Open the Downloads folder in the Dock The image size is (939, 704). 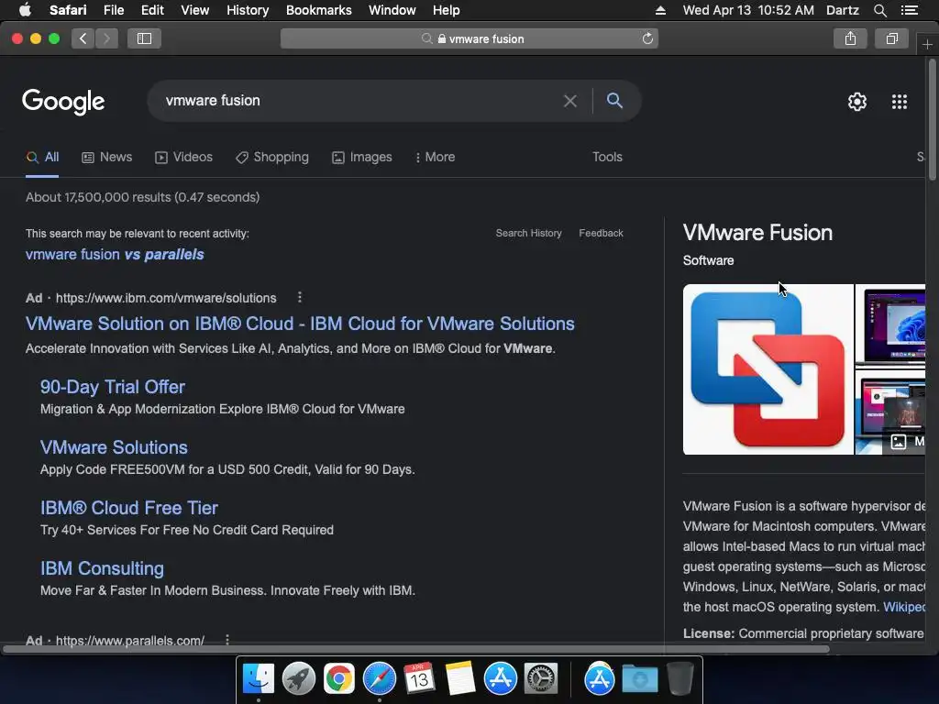[639, 678]
